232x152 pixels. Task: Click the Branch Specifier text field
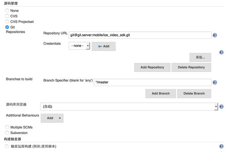[x=152, y=82]
